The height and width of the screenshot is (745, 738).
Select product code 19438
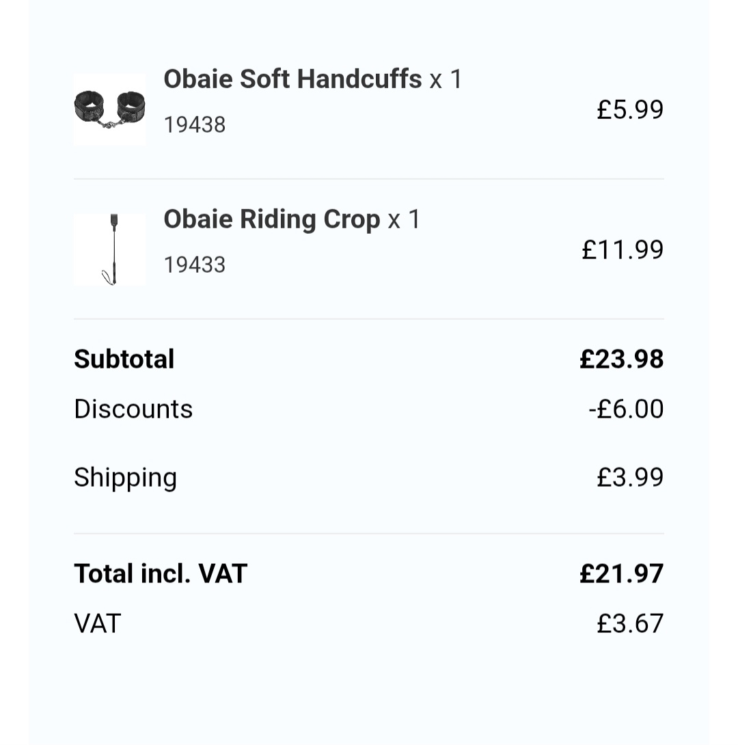195,125
